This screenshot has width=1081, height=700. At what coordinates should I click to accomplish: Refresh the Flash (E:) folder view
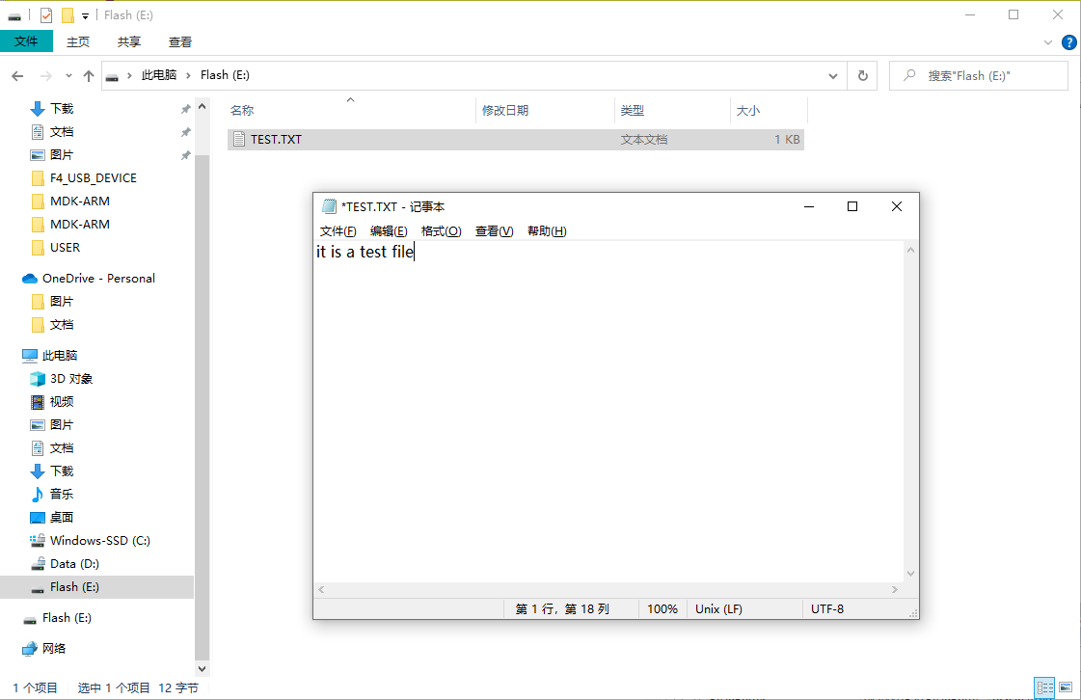tap(862, 76)
